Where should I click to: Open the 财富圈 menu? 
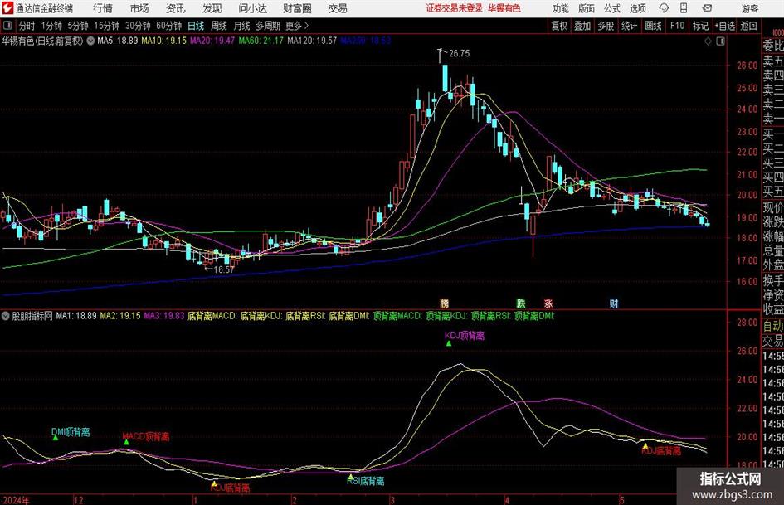297,8
